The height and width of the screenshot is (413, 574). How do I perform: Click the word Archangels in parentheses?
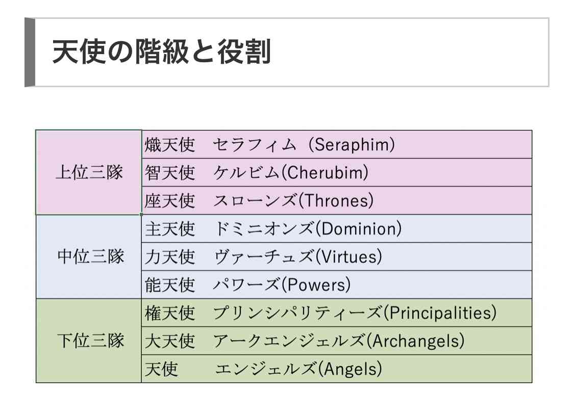tap(415, 341)
